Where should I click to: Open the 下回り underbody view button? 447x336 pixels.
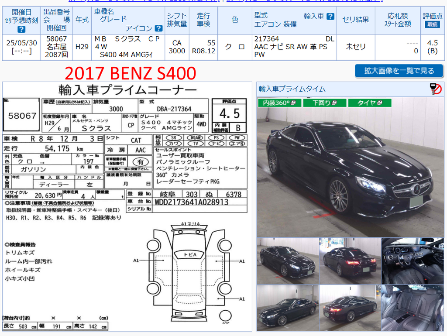[x=325, y=103]
